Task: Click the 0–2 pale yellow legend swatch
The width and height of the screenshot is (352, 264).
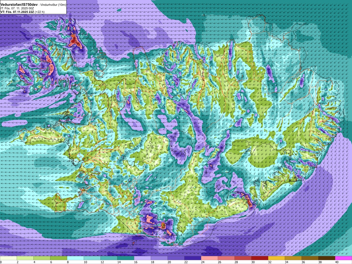Action: 9,258
